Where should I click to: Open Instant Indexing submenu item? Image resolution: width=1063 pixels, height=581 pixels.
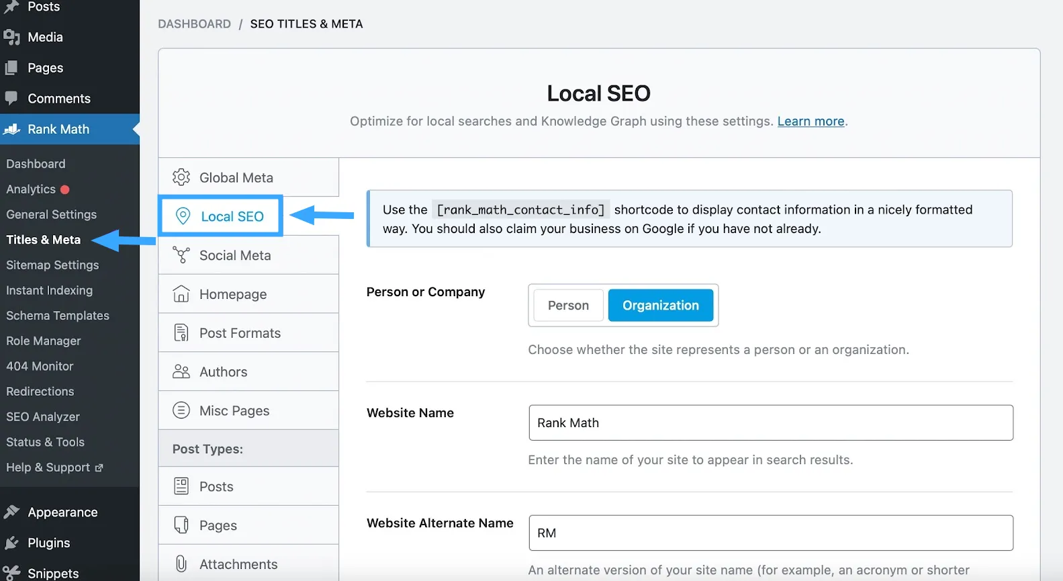pyautogui.click(x=49, y=290)
